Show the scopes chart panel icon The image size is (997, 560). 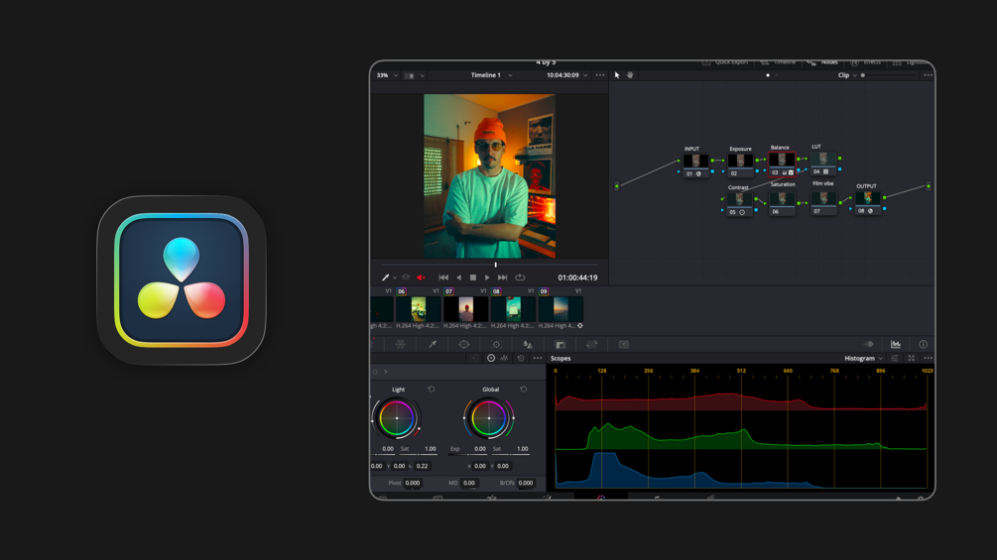coord(895,344)
